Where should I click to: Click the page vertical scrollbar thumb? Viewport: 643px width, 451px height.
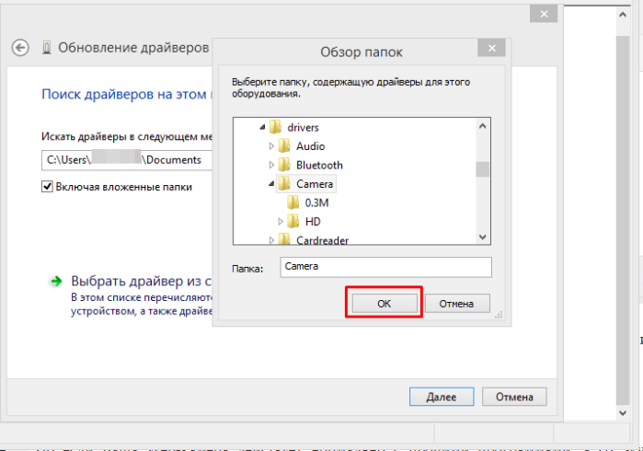point(623,220)
